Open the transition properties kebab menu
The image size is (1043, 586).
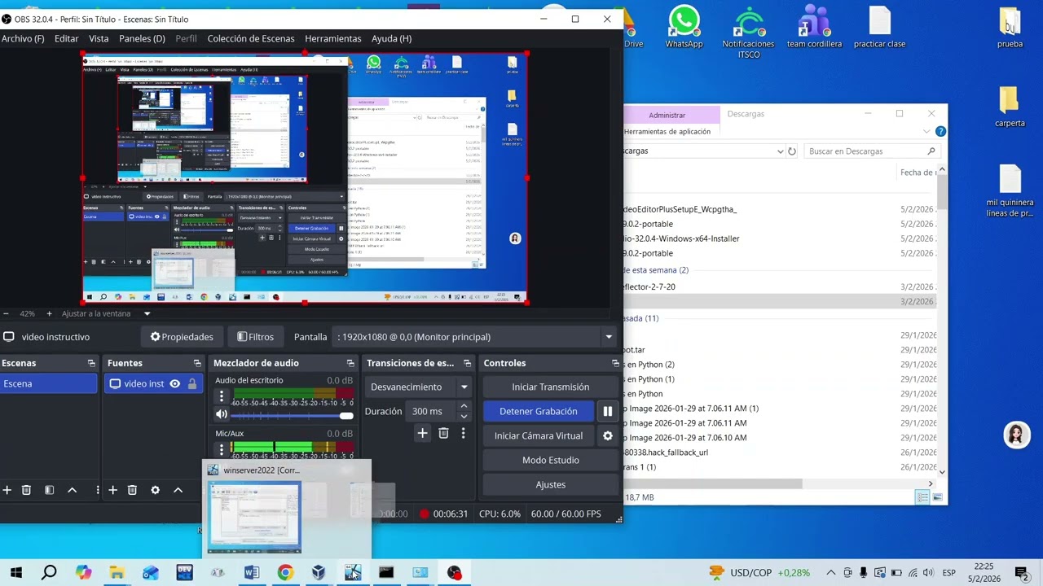coord(463,433)
